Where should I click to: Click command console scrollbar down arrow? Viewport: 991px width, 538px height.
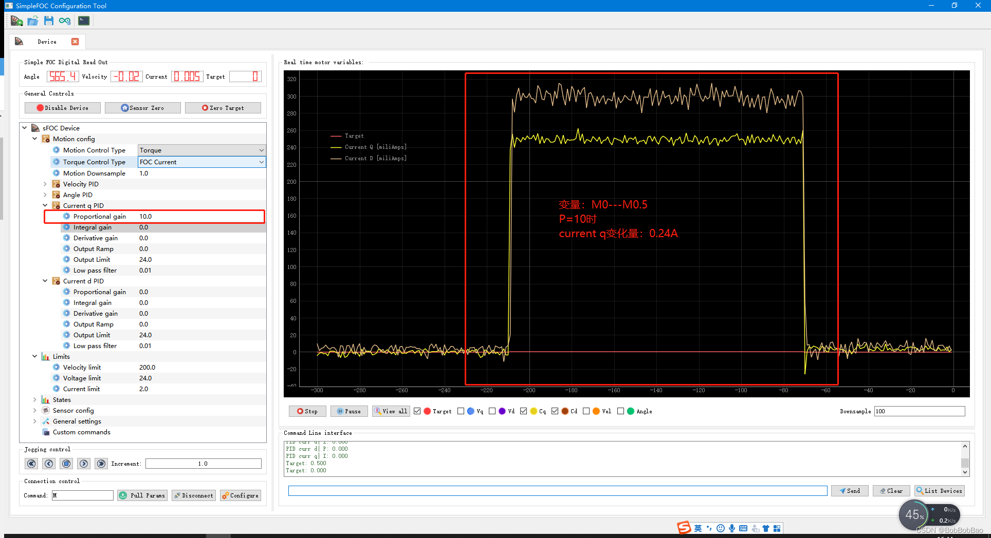[x=965, y=472]
